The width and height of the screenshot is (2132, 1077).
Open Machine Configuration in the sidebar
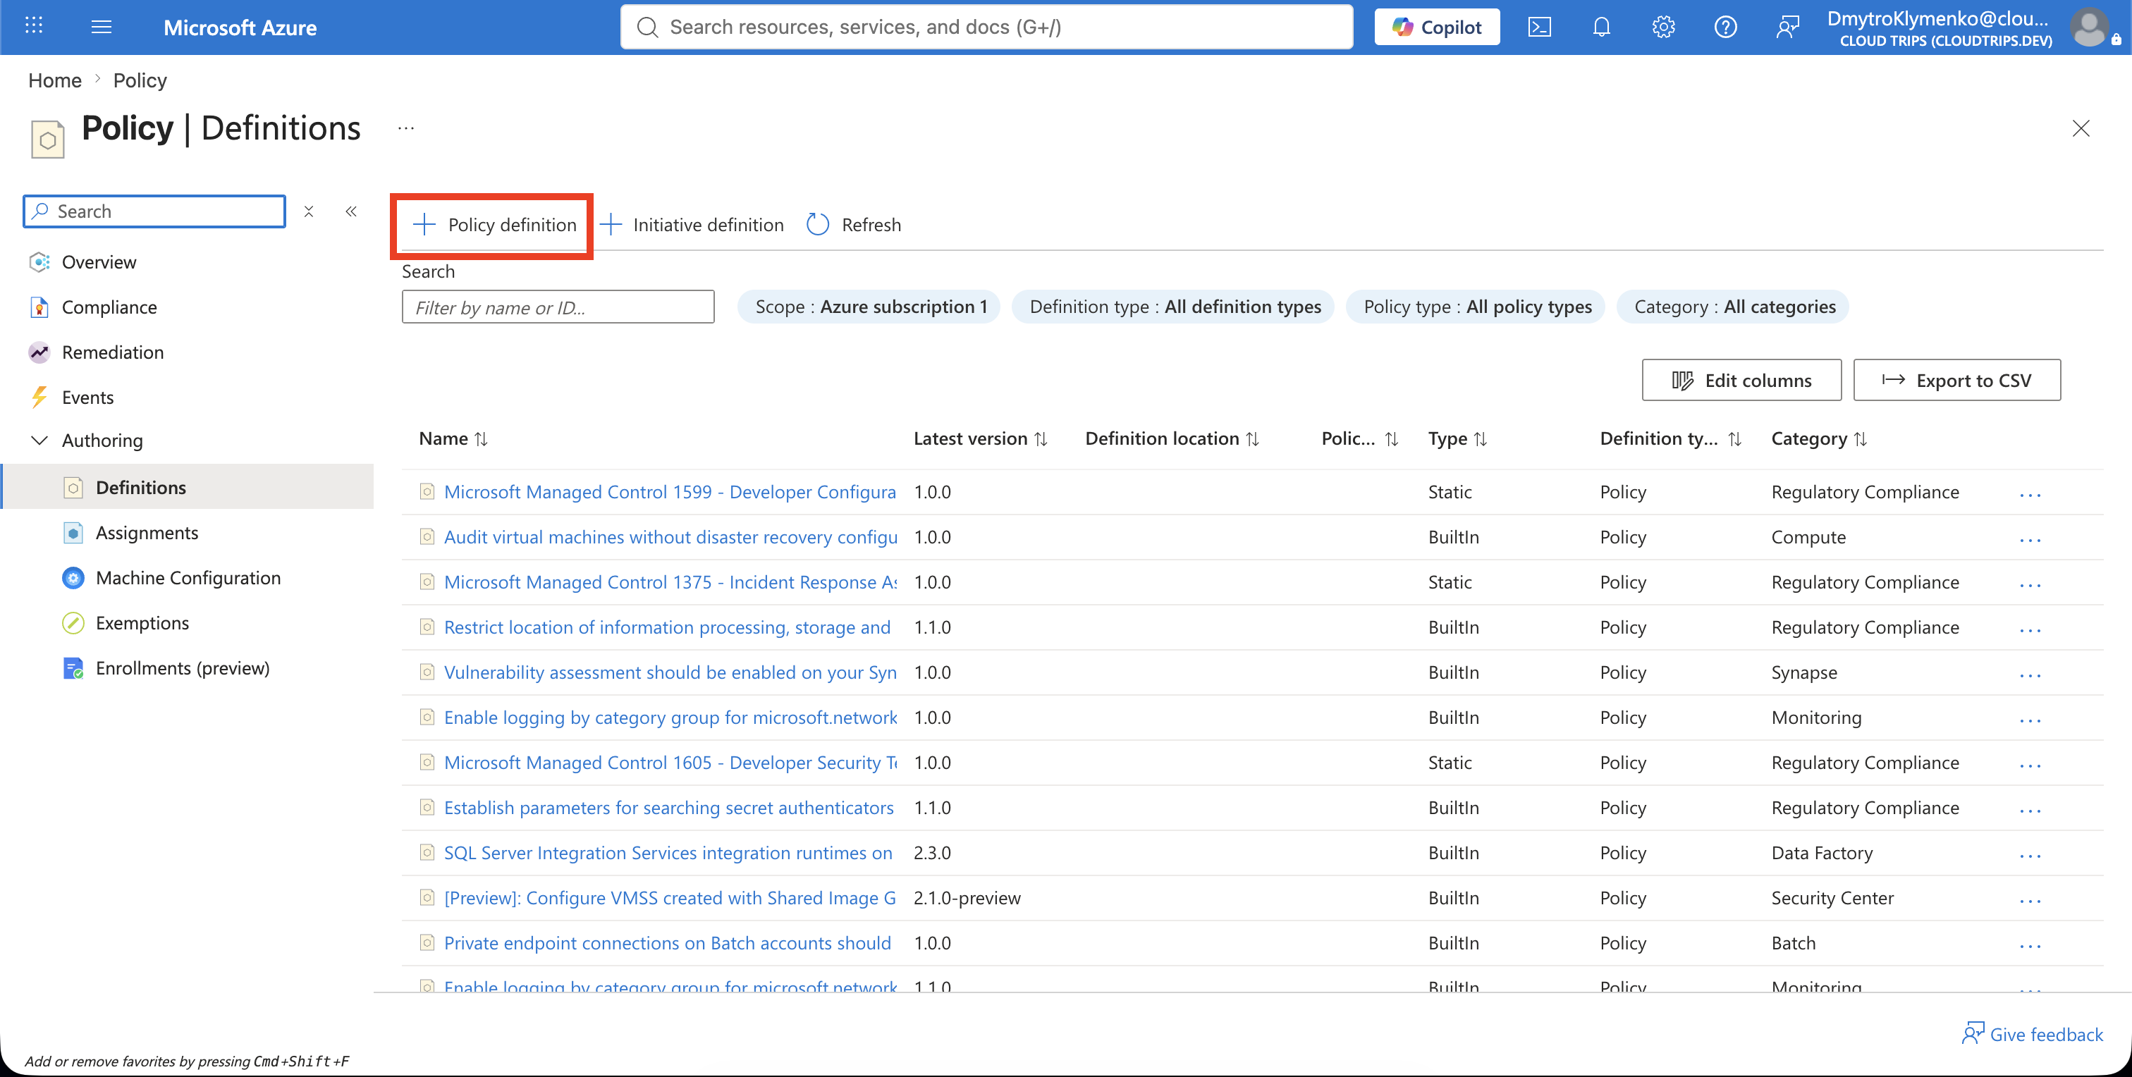pos(188,577)
